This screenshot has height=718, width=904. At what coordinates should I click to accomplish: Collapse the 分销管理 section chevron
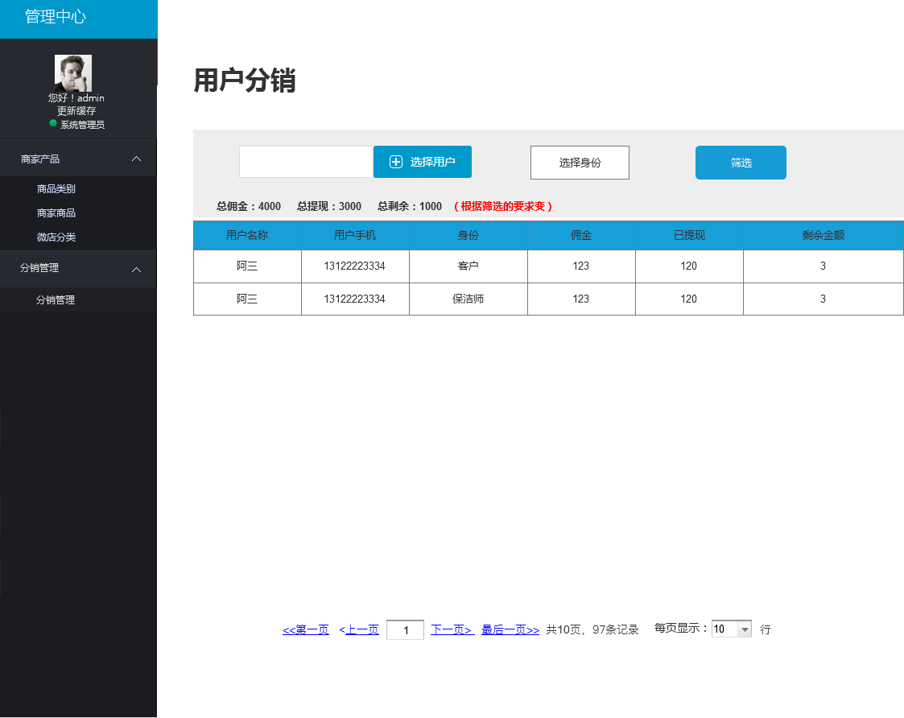[137, 269]
